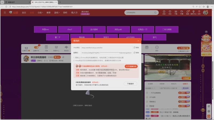Open orange customer service headset icon
The height and width of the screenshot is (120, 214).
click(209, 116)
